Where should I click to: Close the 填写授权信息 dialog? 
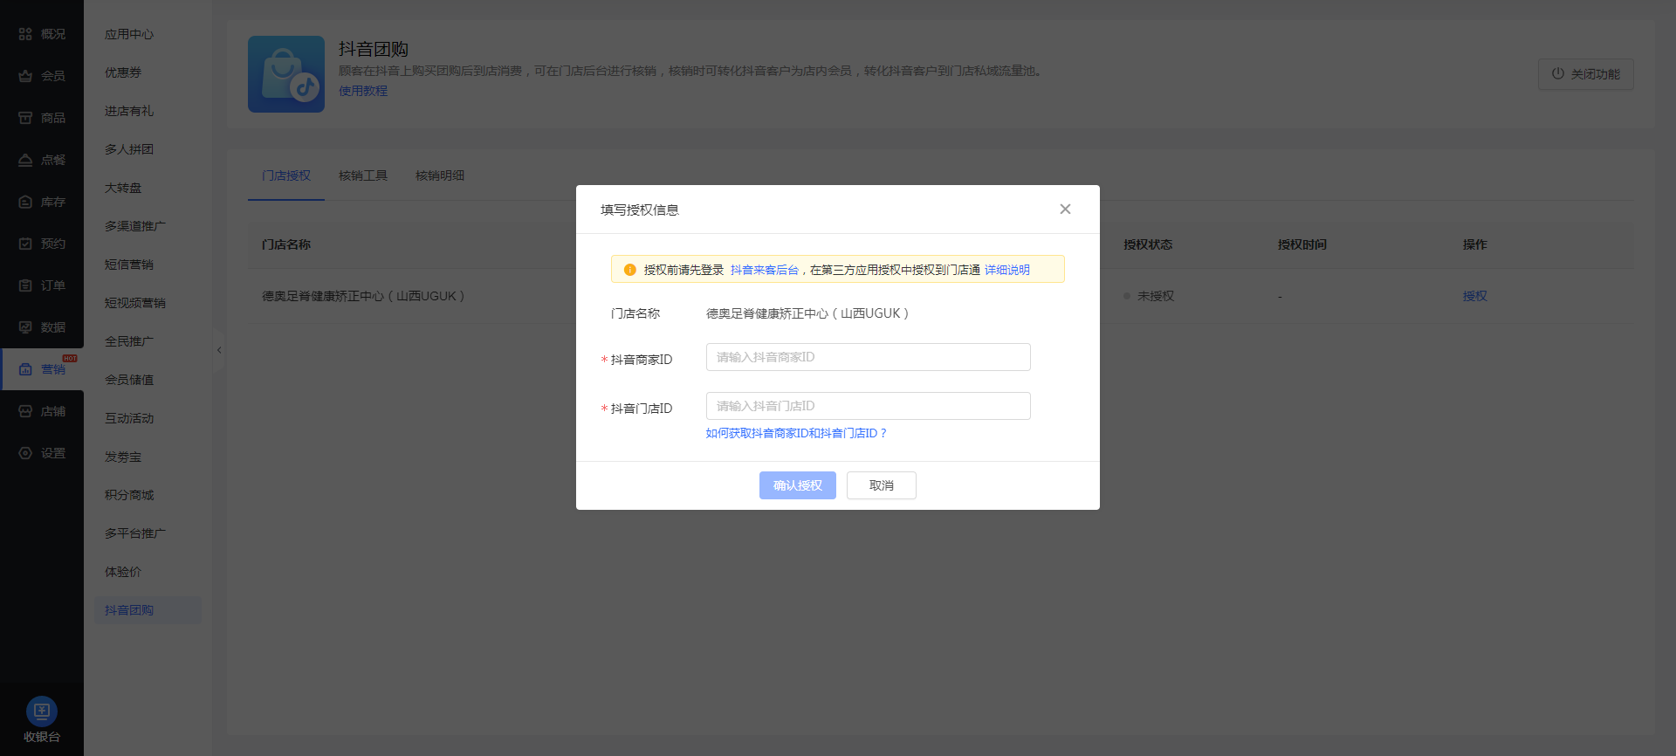pyautogui.click(x=1065, y=209)
